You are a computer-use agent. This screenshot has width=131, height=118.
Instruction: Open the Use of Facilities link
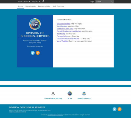click(x=62, y=41)
